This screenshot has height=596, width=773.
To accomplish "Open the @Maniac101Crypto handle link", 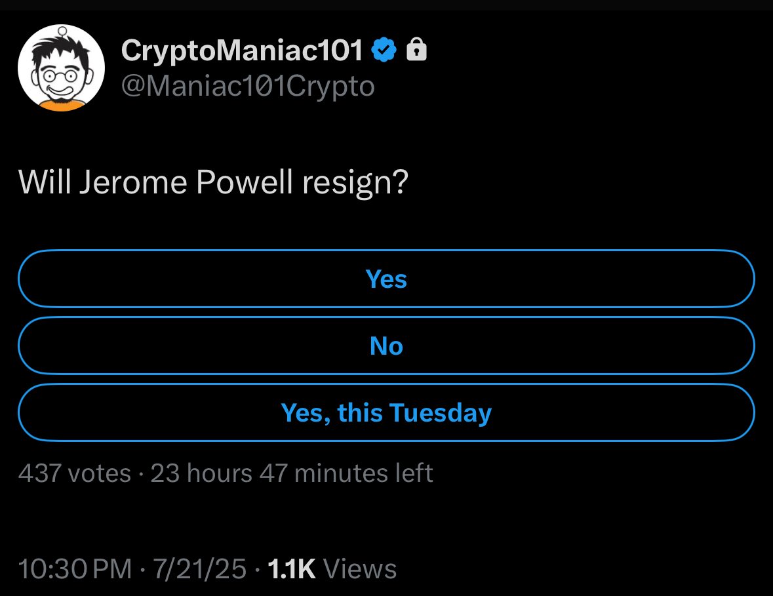I will 248,87.
